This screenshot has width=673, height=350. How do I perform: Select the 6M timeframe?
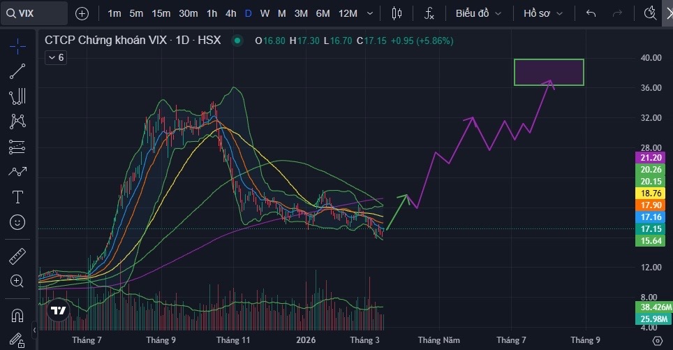[323, 14]
